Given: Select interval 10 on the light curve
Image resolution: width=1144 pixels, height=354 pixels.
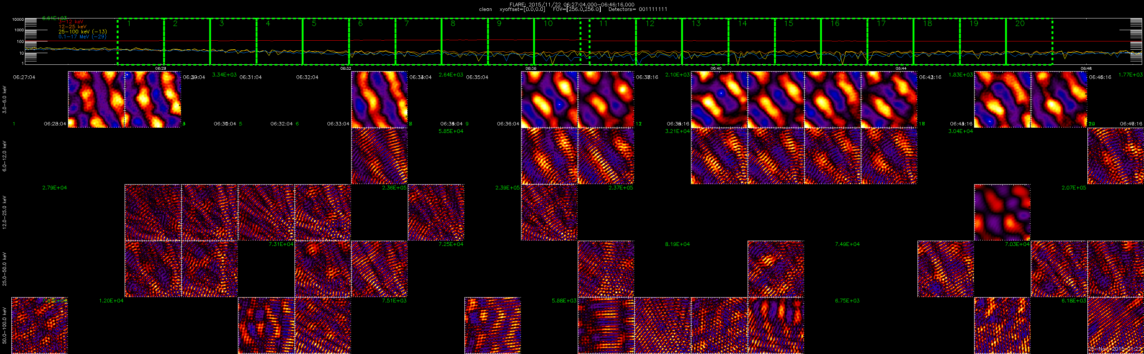Looking at the screenshot, I should [557, 42].
